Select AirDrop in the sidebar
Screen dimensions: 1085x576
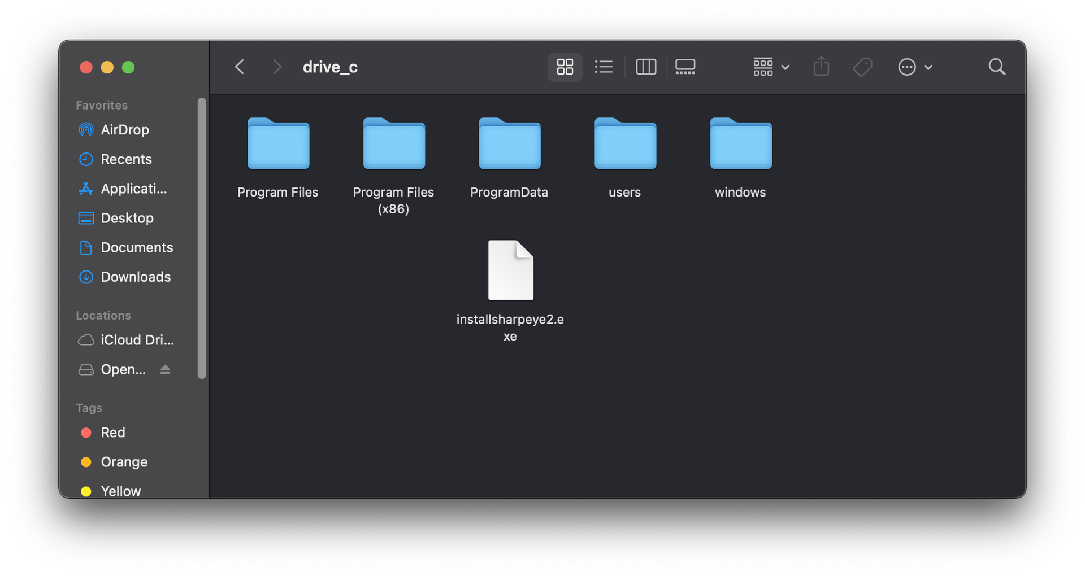[x=124, y=130]
